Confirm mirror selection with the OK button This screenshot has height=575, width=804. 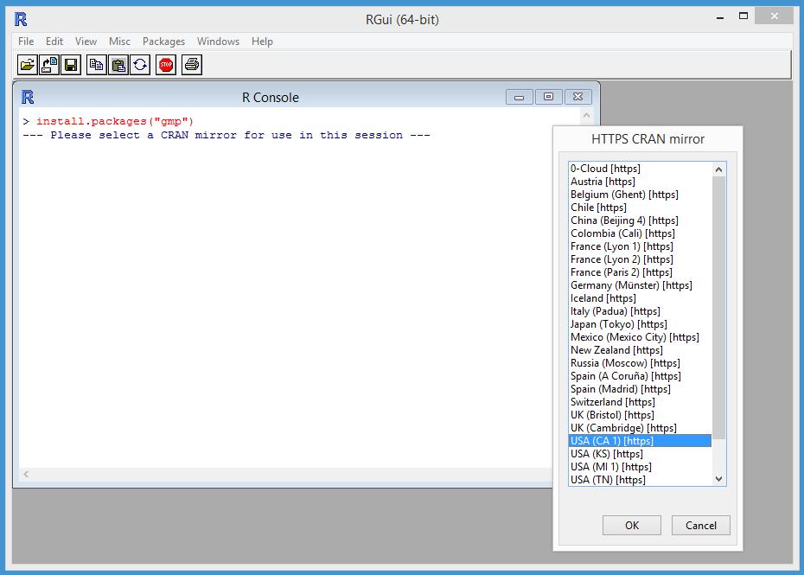coord(631,525)
